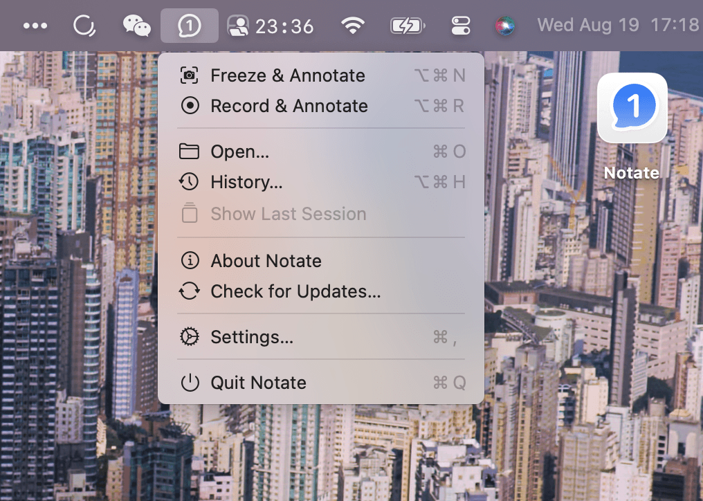Open the WeChat menu bar icon
The image size is (703, 501).
(137, 26)
